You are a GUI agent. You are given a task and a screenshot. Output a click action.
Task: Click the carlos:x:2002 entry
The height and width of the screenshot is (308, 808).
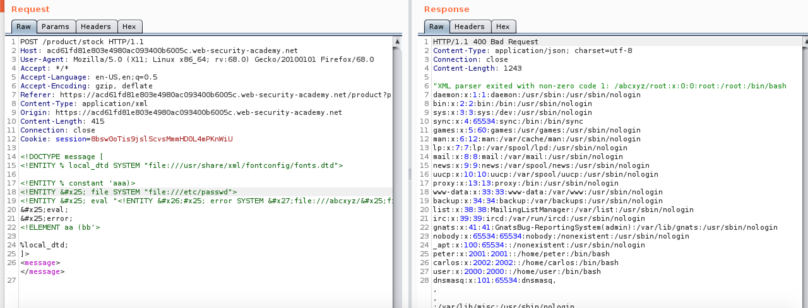tap(526, 263)
